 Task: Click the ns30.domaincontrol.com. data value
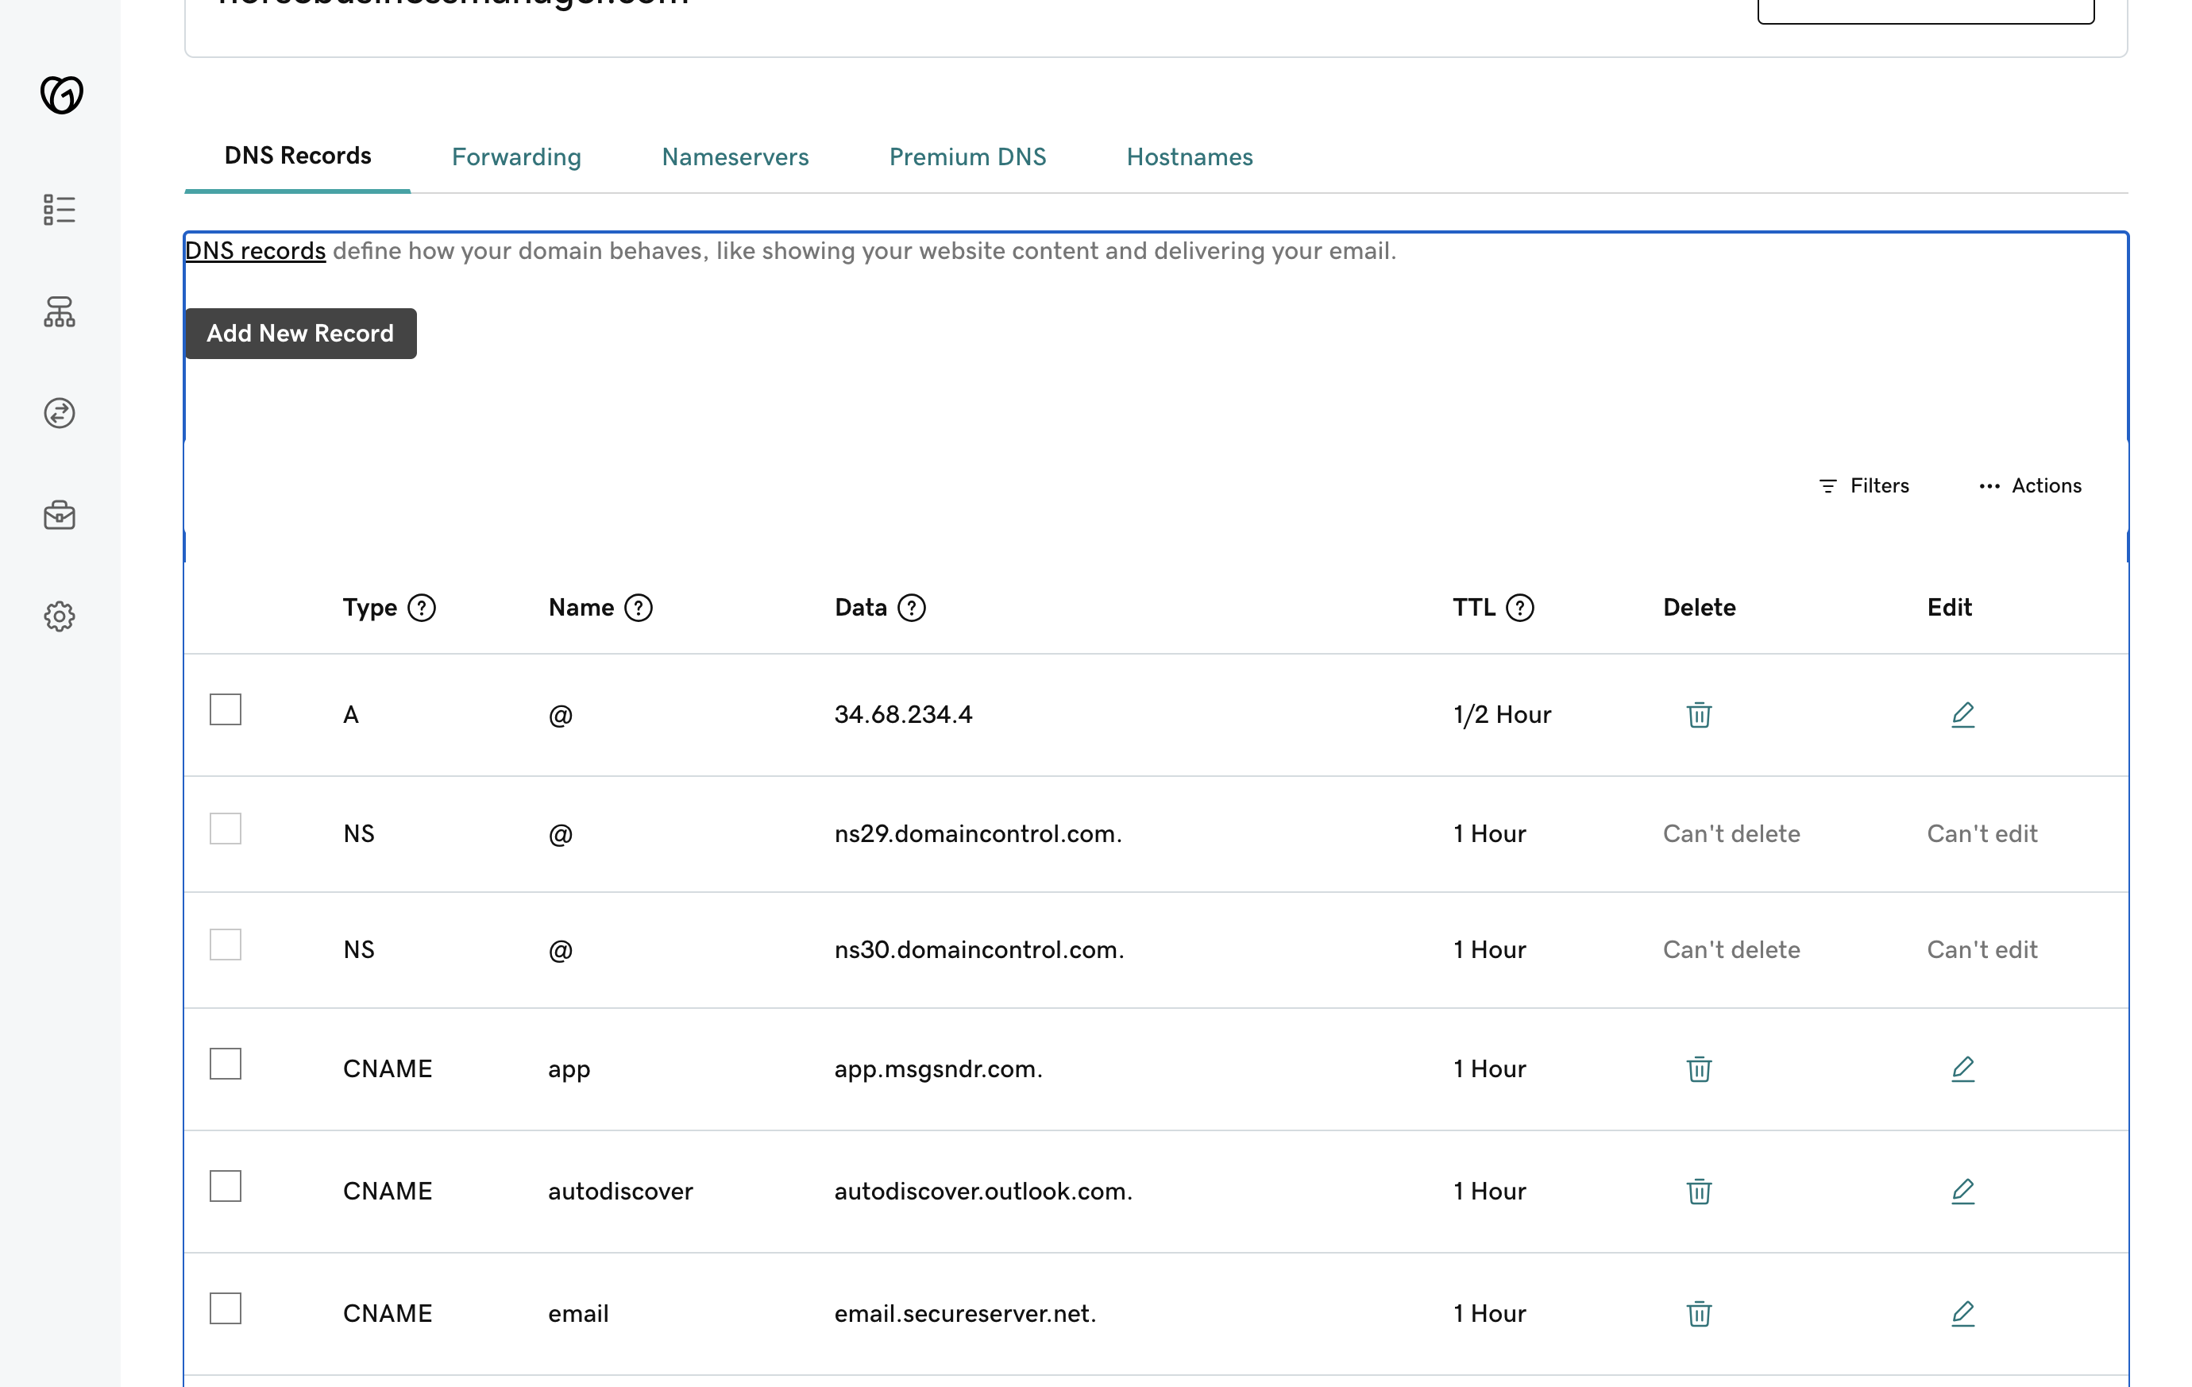coord(979,950)
